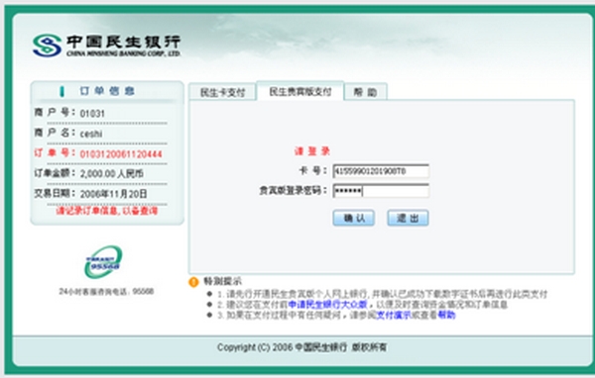Click the 帮助 link in the tips
Image resolution: width=595 pixels, height=378 pixels.
[446, 315]
